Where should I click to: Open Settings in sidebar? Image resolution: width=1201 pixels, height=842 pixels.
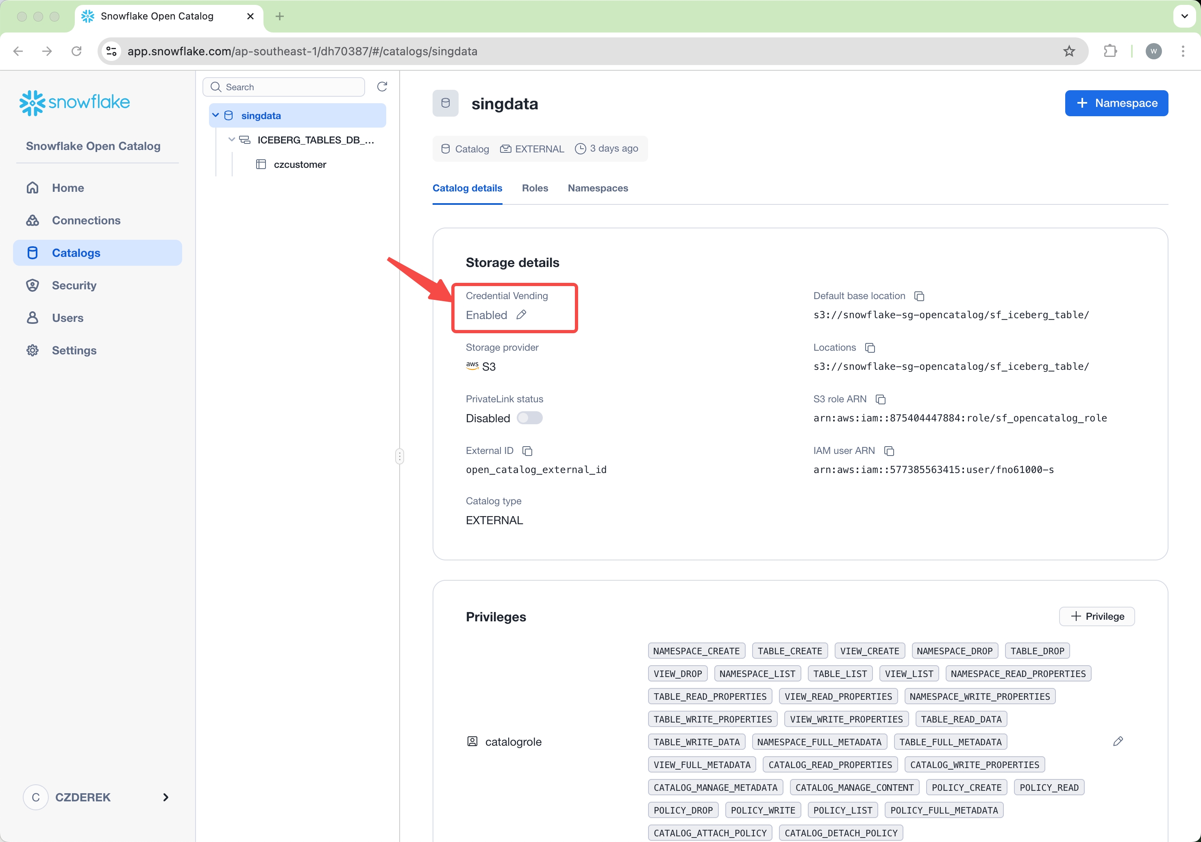98,350
